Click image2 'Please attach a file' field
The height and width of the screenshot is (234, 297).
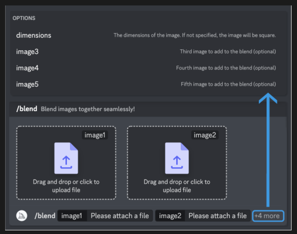(x=218, y=216)
